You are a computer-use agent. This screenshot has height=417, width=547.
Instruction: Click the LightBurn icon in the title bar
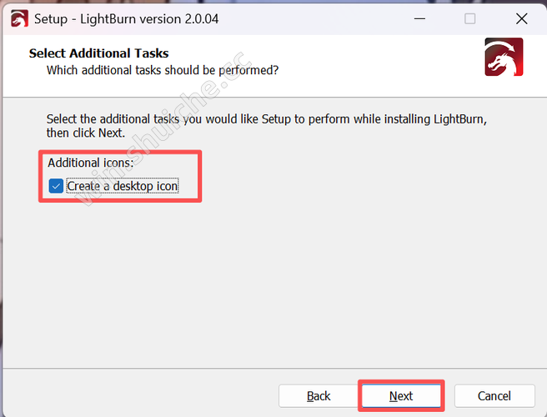click(x=15, y=18)
